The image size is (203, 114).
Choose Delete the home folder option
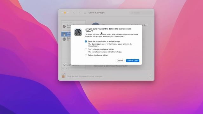pos(86,55)
